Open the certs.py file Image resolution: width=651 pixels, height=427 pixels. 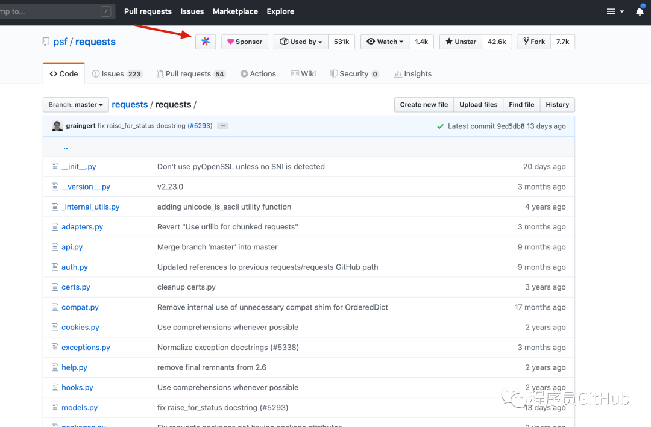(76, 287)
